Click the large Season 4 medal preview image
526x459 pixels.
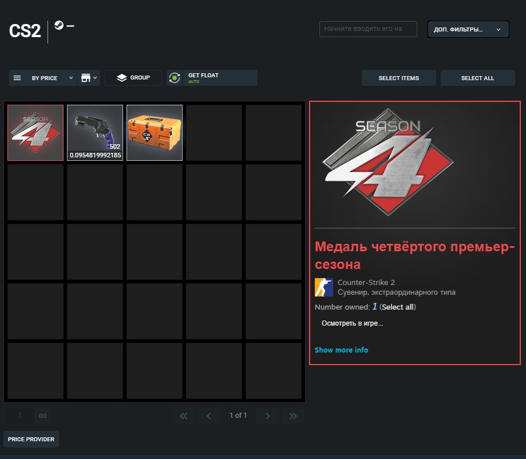(x=387, y=162)
